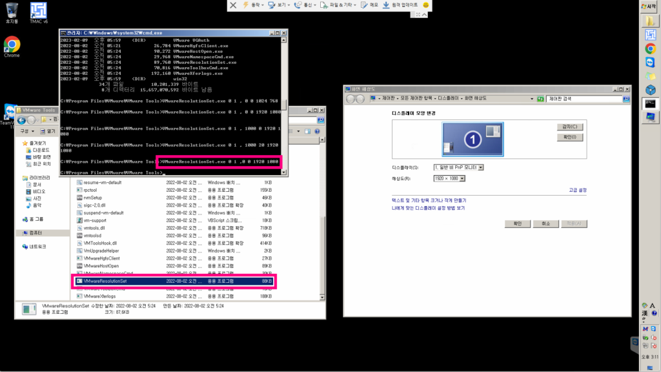This screenshot has width=661, height=372.
Task: Click 확인(I) identify button in display settings
Action: point(569,137)
